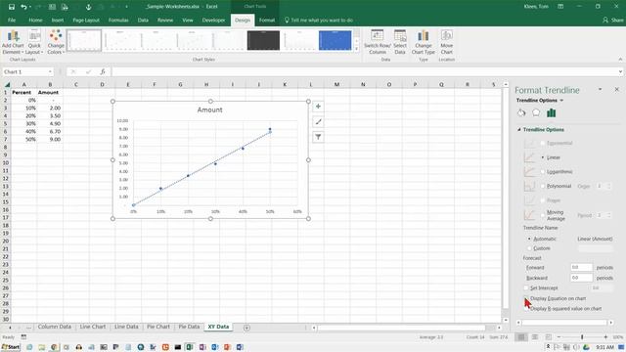Viewport: 626px width, 352px height.
Task: Switch to Page Layout view in status bar
Action: click(x=535, y=337)
